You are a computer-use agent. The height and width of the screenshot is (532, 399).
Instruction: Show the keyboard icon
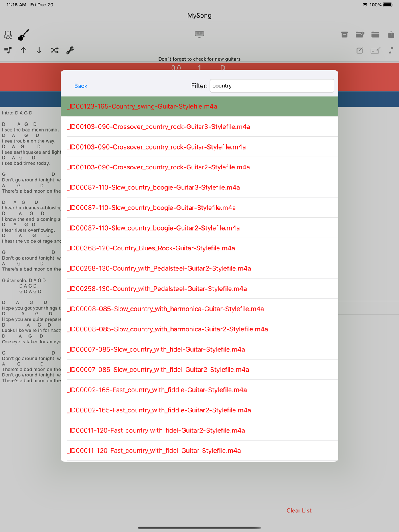[199, 34]
